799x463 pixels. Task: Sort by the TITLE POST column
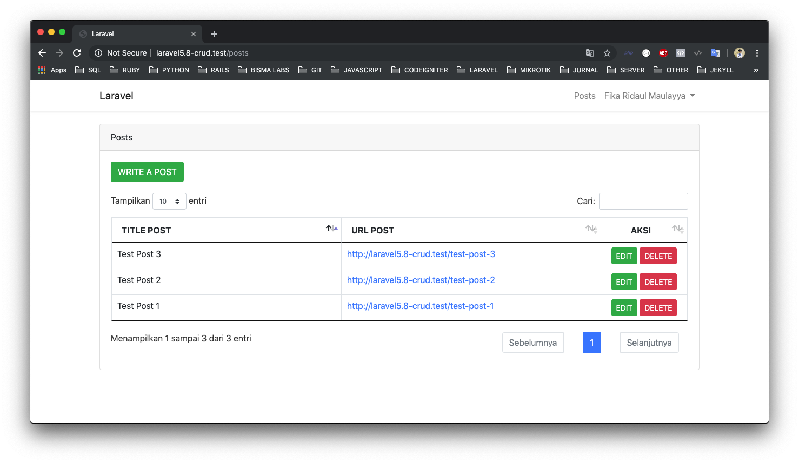coord(226,230)
